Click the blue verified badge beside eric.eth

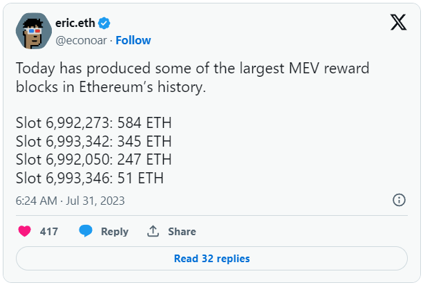(104, 24)
